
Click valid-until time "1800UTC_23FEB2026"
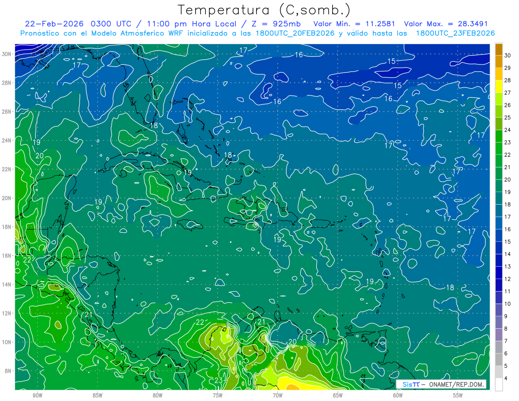click(455, 33)
